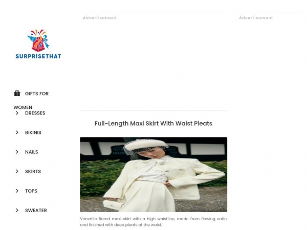Viewport: 307px width, 230px height.
Task: Expand the chevron next to DRESSES
Action: (x=17, y=113)
